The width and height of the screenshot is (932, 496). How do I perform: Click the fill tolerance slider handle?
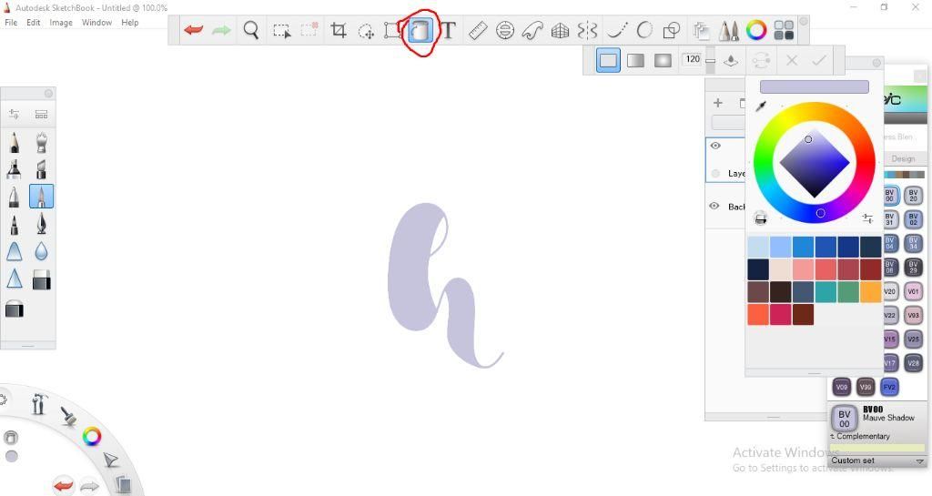click(x=710, y=61)
